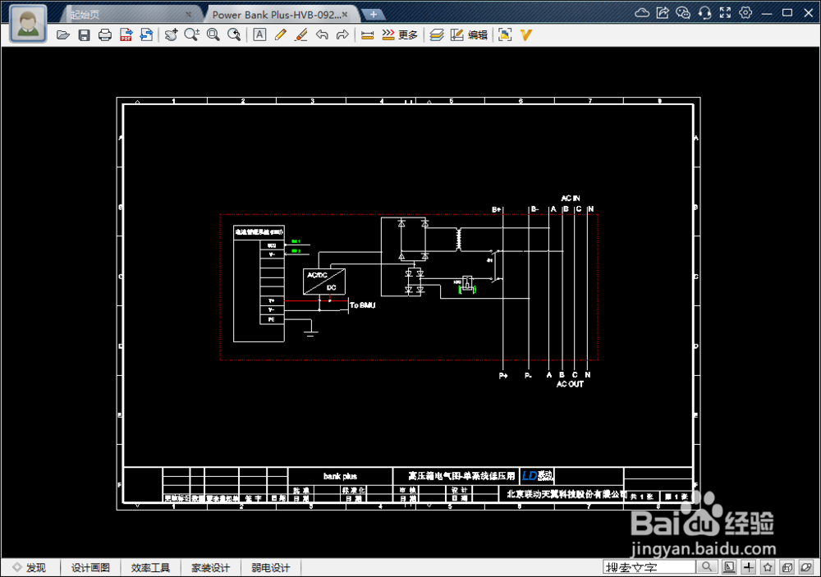The image size is (821, 577).
Task: Export drawing to PDF
Action: tap(126, 35)
